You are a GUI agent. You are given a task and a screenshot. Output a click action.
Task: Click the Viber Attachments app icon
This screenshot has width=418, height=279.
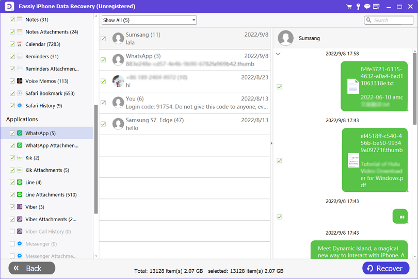(x=20, y=219)
